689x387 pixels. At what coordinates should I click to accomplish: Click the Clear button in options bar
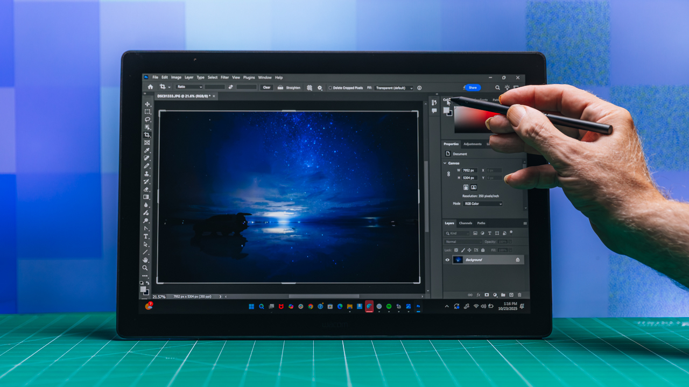[x=266, y=88]
